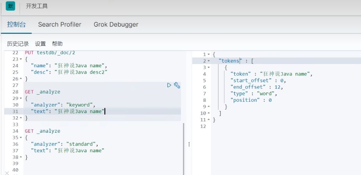The width and height of the screenshot is (361, 175).
Task: Open the wrench actions menu
Action: point(177,85)
